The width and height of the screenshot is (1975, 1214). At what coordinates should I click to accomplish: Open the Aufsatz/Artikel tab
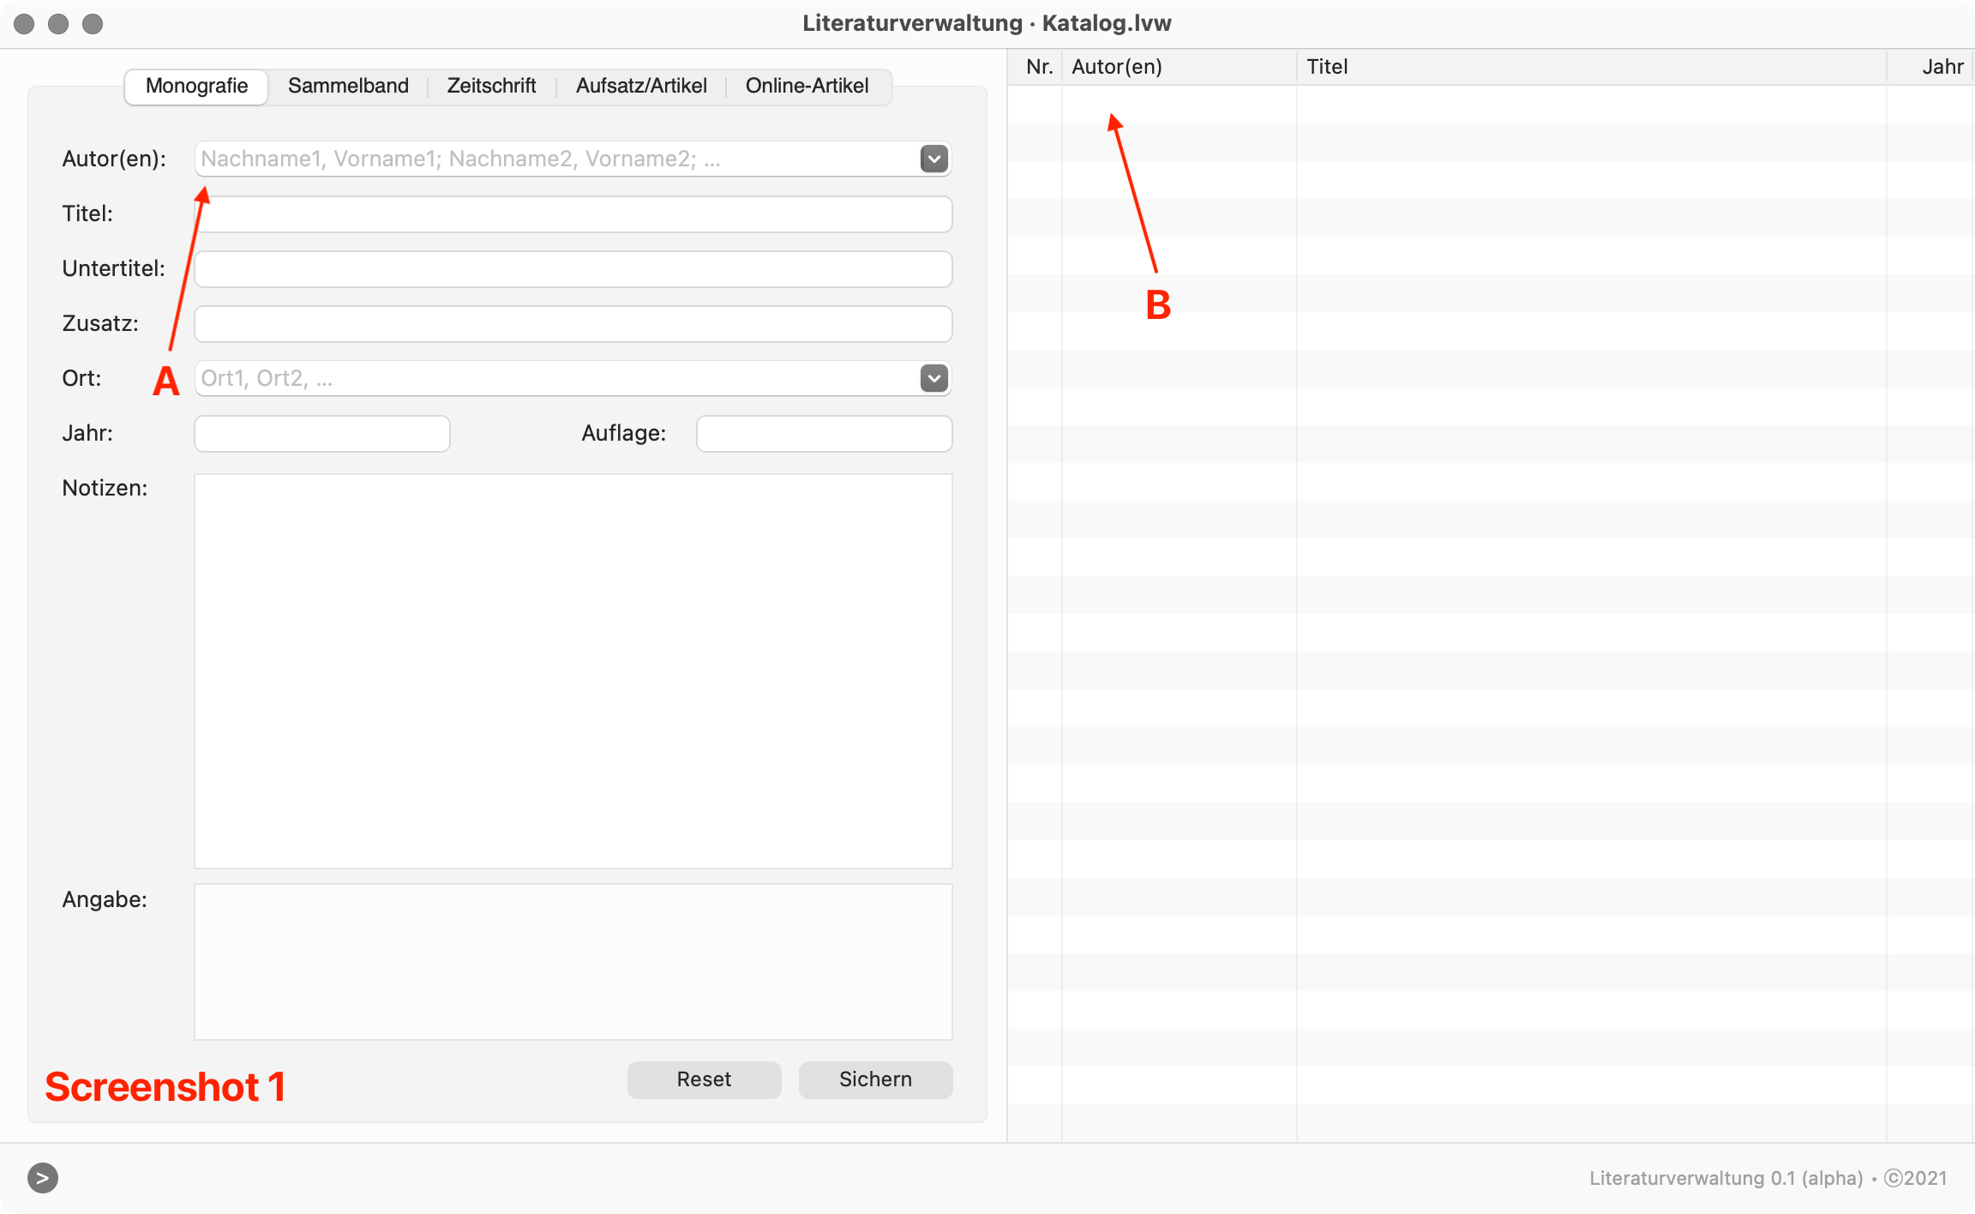pyautogui.click(x=641, y=86)
